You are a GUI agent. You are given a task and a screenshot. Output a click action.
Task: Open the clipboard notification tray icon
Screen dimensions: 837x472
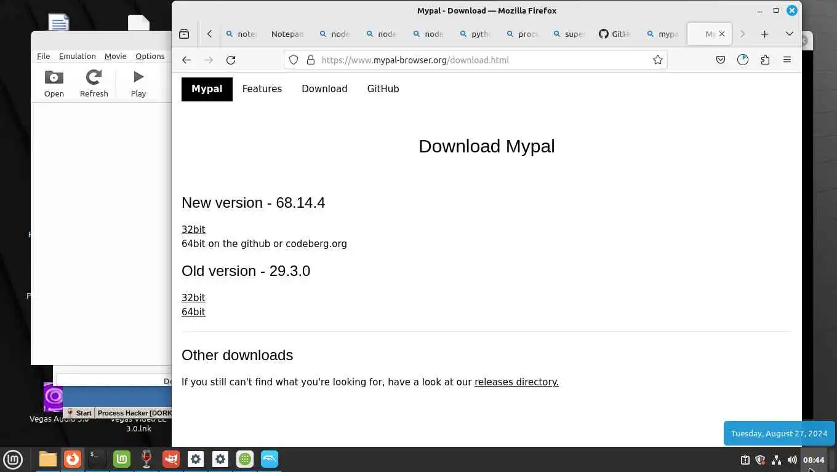[745, 460]
